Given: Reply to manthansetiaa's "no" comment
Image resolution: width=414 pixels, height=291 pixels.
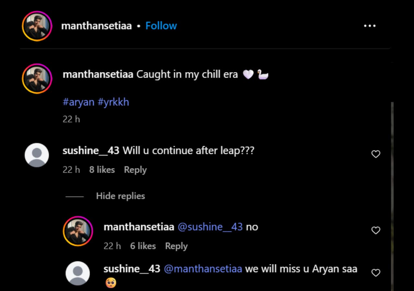Looking at the screenshot, I should point(176,246).
